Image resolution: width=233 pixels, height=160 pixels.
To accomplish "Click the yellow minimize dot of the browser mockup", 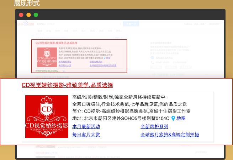I will tap(28, 15).
